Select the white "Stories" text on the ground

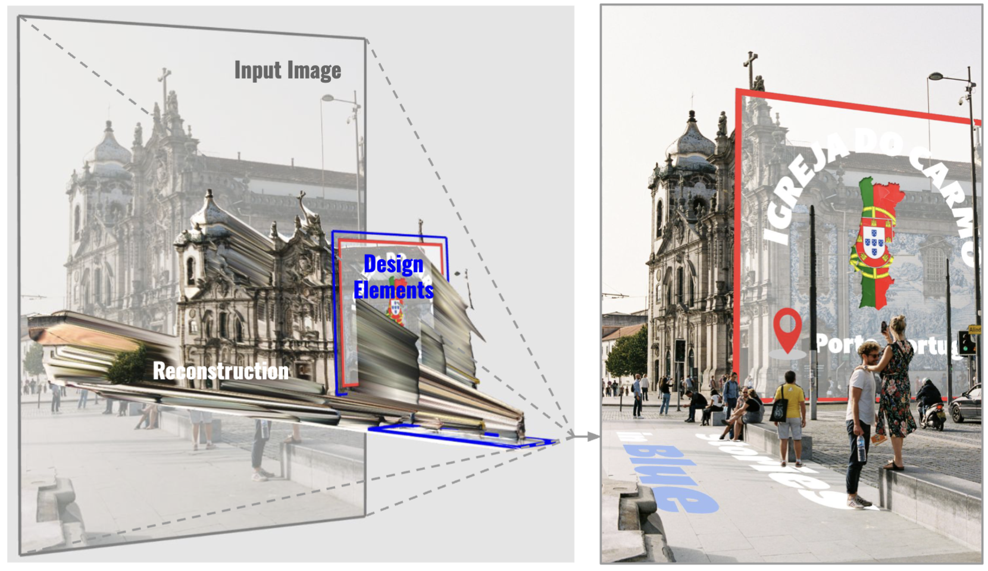[x=768, y=467]
